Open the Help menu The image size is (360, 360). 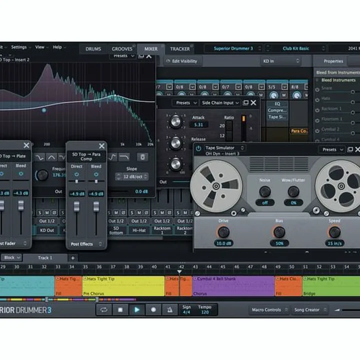pos(59,47)
